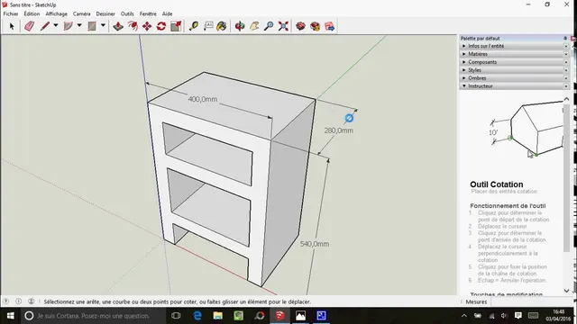Select the Rotate tool
Screen dimensions: 577x324
161,26
